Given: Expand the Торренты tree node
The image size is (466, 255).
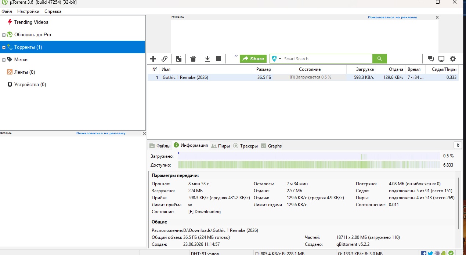Looking at the screenshot, I should click(4, 47).
